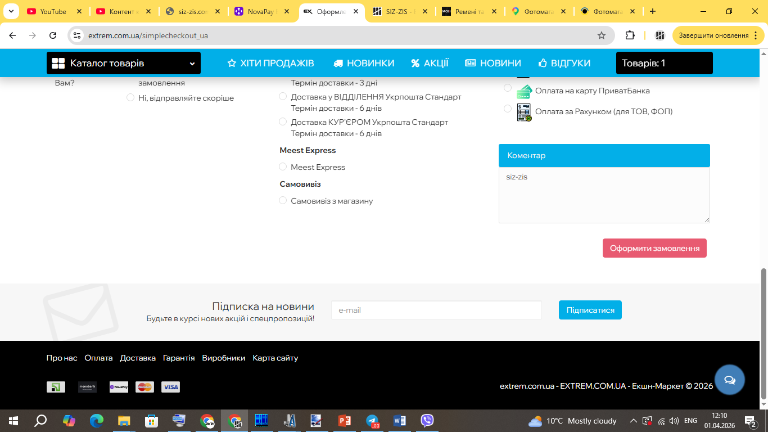This screenshot has height=432, width=768.
Task: Bookmark this page with the star icon
Action: click(601, 35)
